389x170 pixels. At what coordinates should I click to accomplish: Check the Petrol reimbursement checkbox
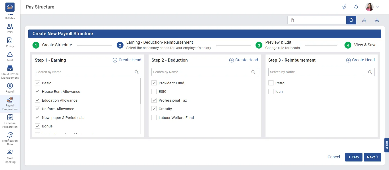[271, 83]
